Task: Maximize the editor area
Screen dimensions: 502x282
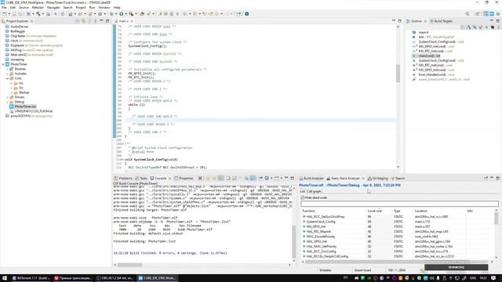Action: [399, 21]
